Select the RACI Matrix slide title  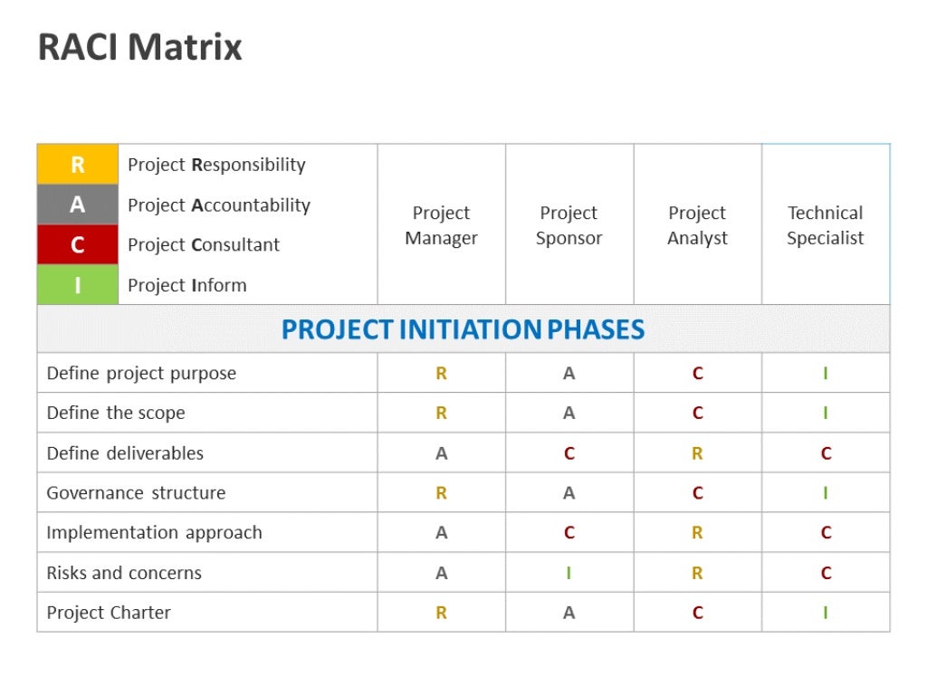point(140,47)
